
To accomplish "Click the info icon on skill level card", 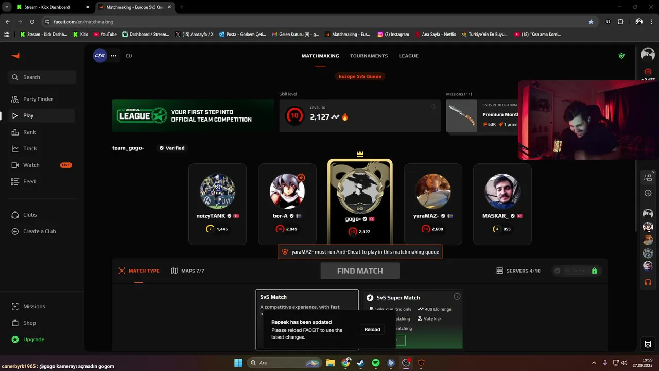I will 433,107.
